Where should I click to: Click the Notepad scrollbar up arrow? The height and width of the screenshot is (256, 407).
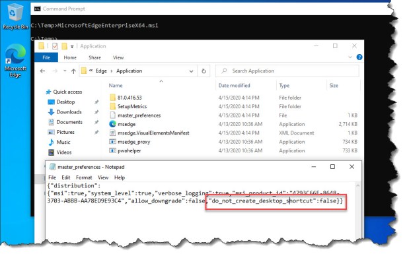click(x=357, y=186)
